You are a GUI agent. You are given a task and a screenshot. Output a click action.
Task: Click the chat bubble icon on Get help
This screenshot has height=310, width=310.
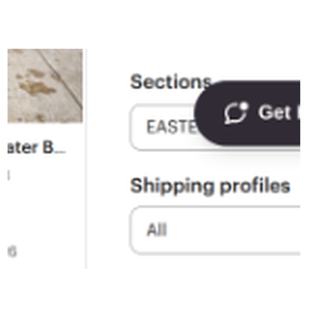click(x=236, y=113)
